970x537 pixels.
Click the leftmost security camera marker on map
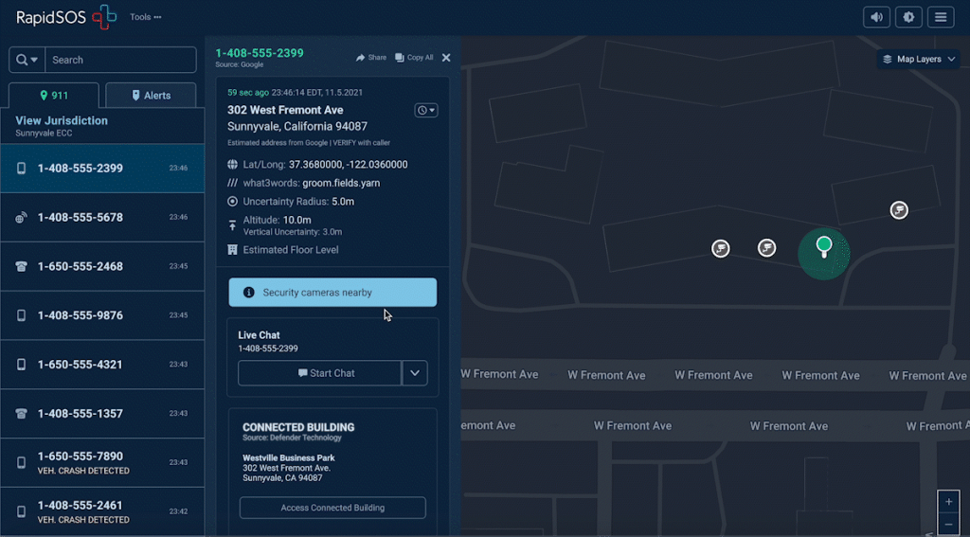721,248
